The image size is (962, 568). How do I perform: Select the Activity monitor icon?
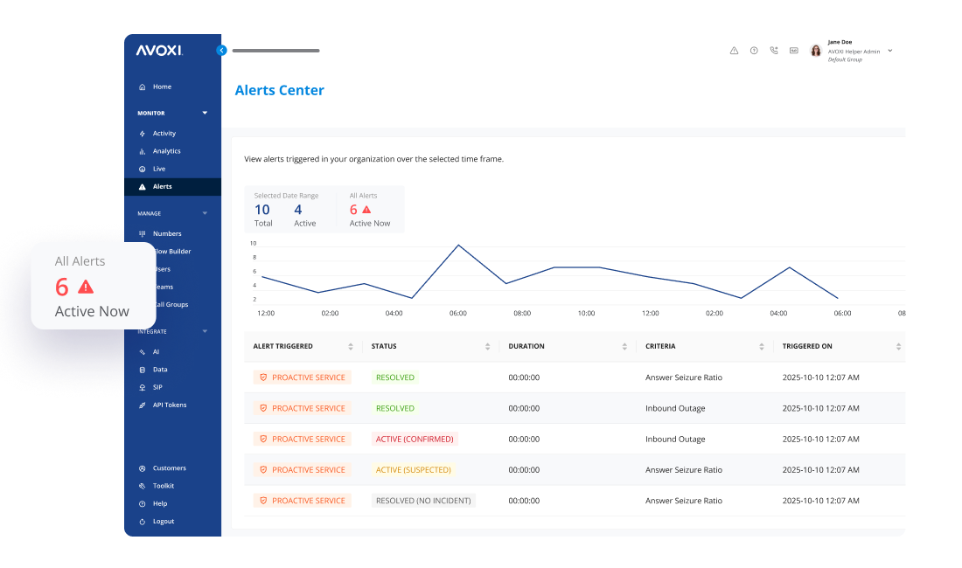click(142, 133)
